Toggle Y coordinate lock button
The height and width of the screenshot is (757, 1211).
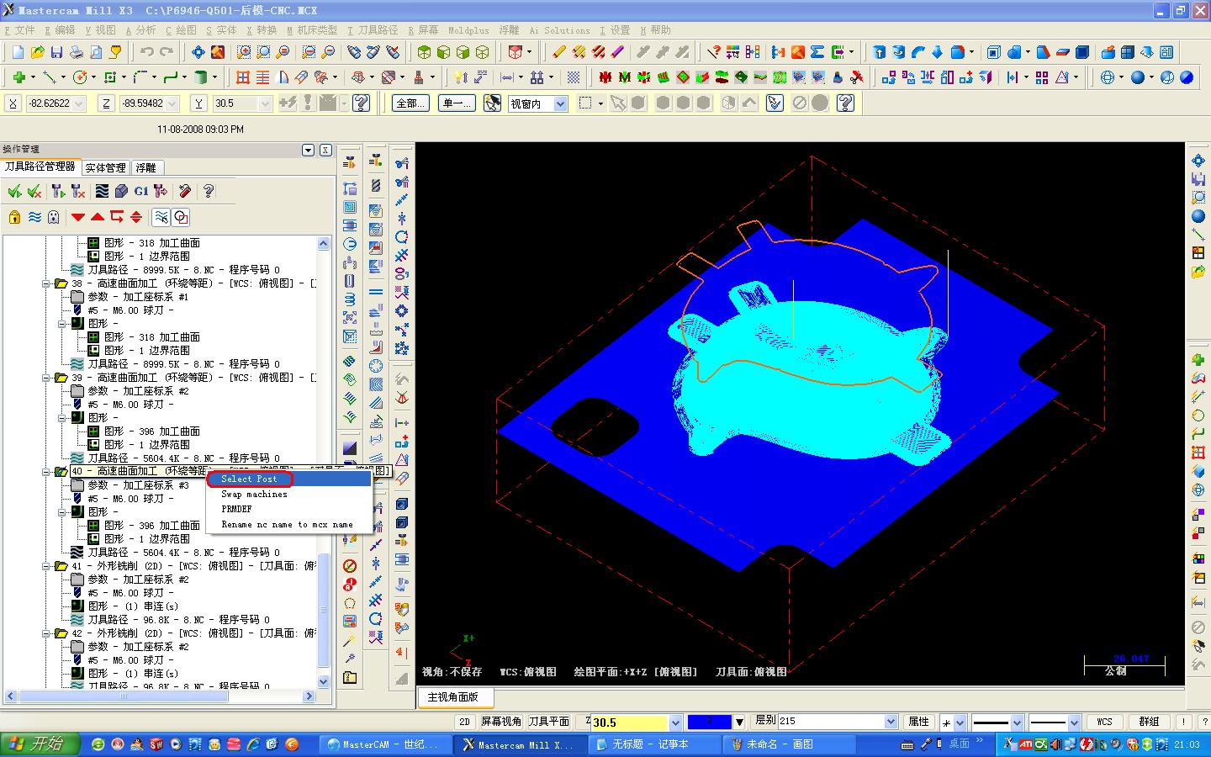[198, 103]
